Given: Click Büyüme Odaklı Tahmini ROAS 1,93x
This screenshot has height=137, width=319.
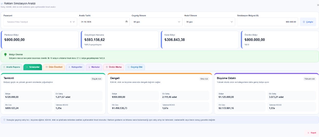Looking at the screenshot, I should [272, 108].
